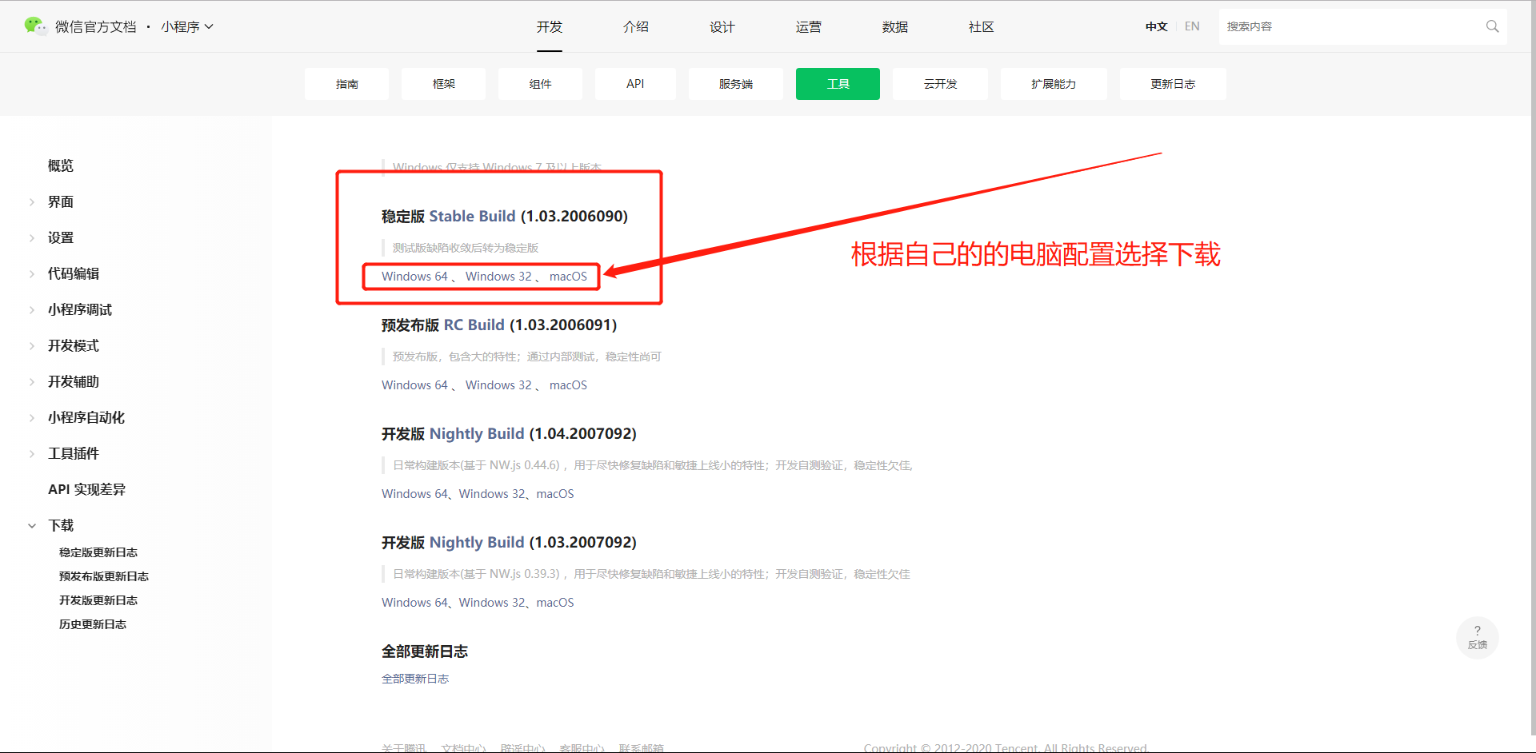
Task: Open 概览 in the sidebar
Action: point(61,165)
